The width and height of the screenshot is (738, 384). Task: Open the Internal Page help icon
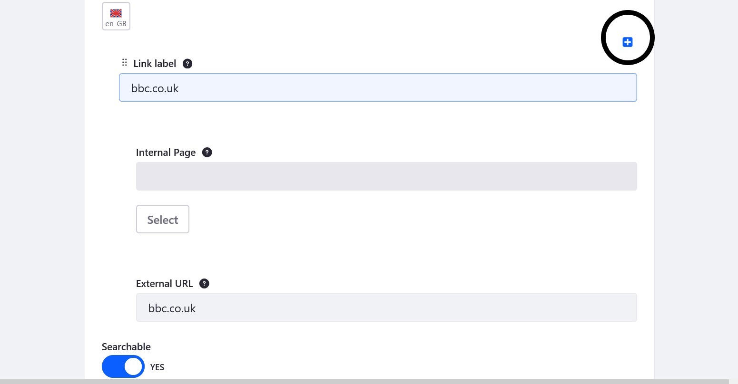(x=207, y=153)
